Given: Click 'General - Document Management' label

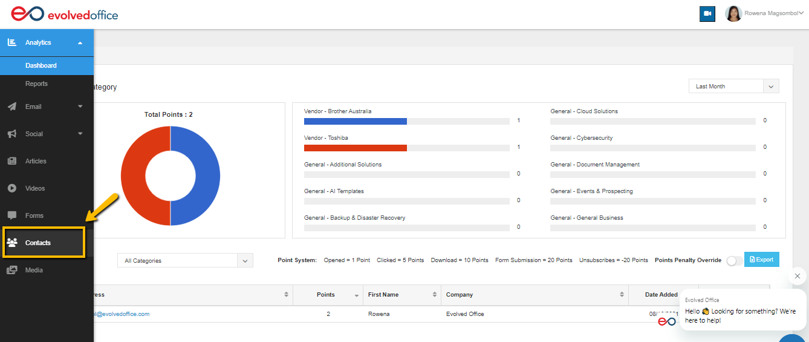Looking at the screenshot, I should point(595,165).
